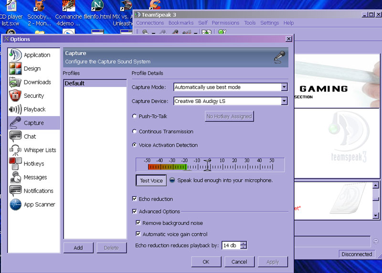Close the Options dialog
Viewport: 382px width, 273px height.
(288, 39)
